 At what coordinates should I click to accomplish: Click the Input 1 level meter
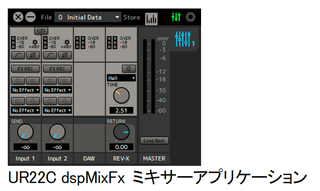click(x=13, y=43)
